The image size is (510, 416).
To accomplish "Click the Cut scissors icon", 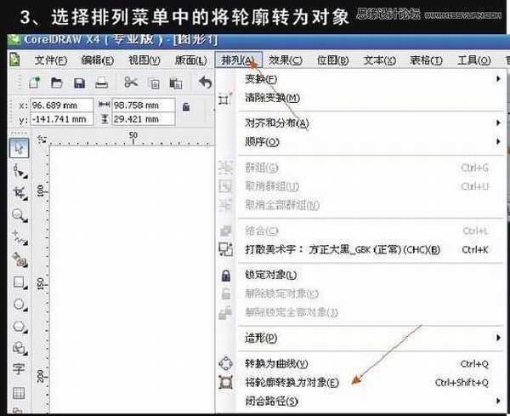I will coord(131,83).
